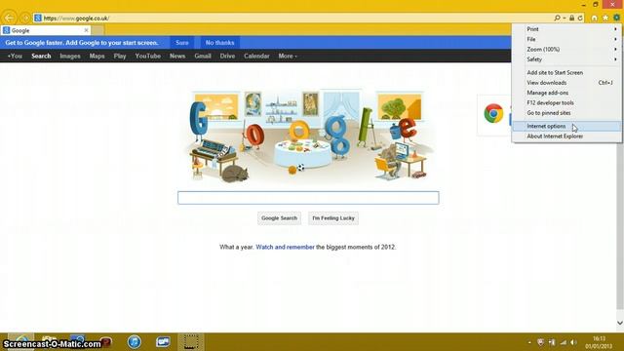Open Play in the Google bar
624x351 pixels.
[x=120, y=57]
